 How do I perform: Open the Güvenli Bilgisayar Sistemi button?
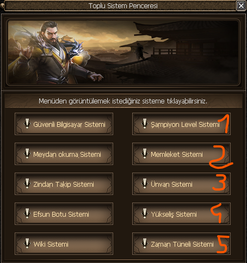pyautogui.click(x=64, y=124)
